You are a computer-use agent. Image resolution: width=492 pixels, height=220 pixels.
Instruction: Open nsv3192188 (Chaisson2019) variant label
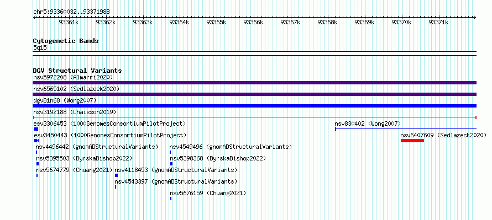point(75,112)
